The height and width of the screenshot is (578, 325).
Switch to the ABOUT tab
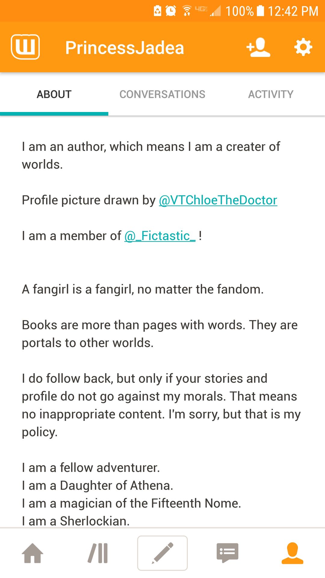point(54,94)
